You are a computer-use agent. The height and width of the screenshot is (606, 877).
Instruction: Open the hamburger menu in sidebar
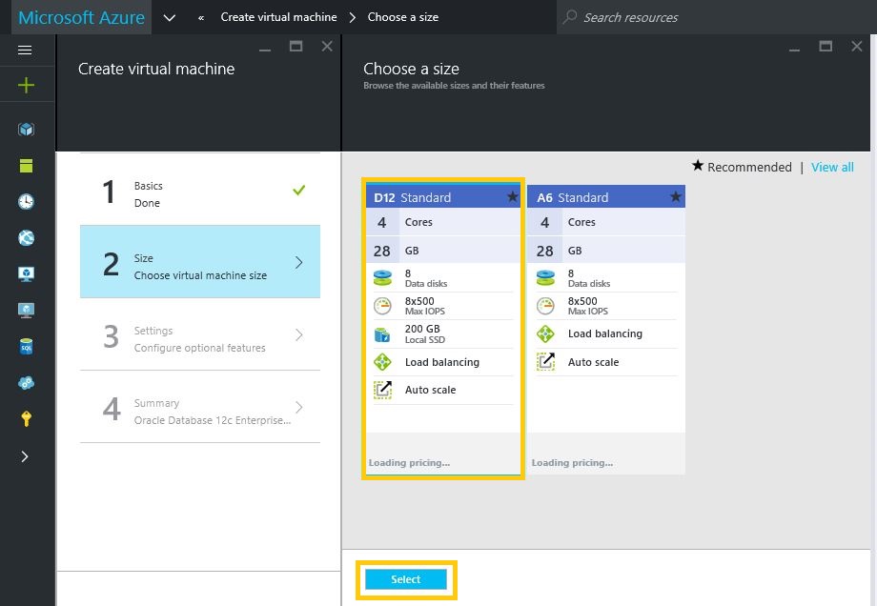[x=25, y=50]
